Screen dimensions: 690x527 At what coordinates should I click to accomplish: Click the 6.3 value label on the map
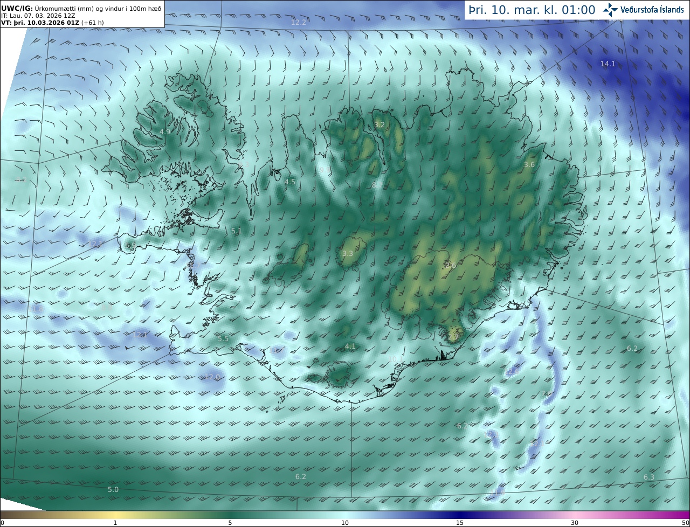649,477
